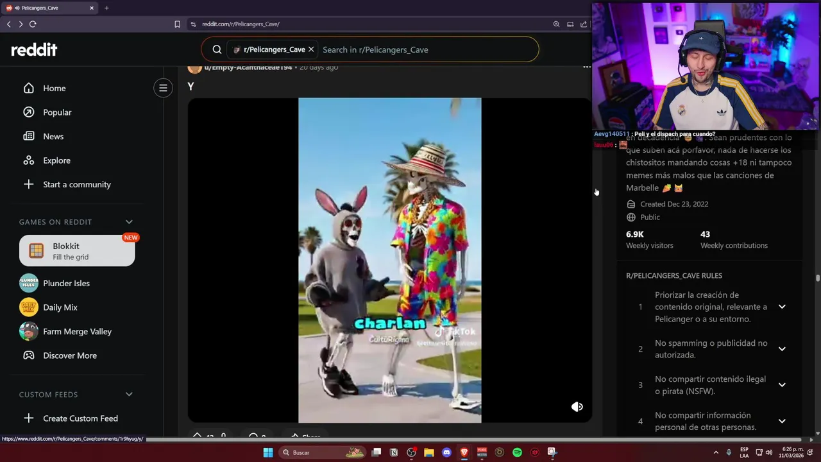Open Task View on taskbar
The image size is (821, 462).
[x=377, y=452]
